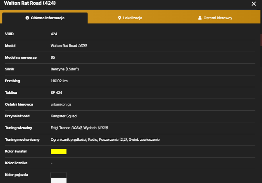Select the VUID value 424
The width and height of the screenshot is (262, 183).
coord(54,34)
